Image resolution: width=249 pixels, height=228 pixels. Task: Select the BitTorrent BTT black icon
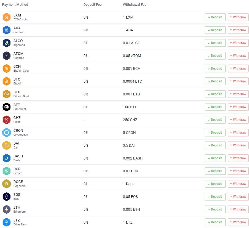click(7, 107)
